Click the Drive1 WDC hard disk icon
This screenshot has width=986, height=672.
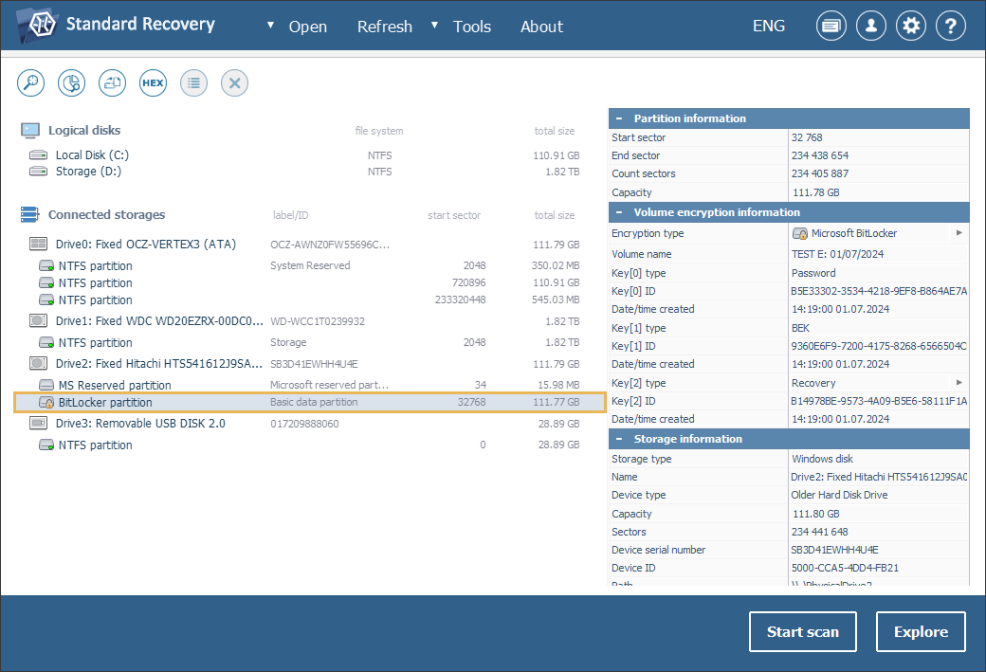(38, 320)
